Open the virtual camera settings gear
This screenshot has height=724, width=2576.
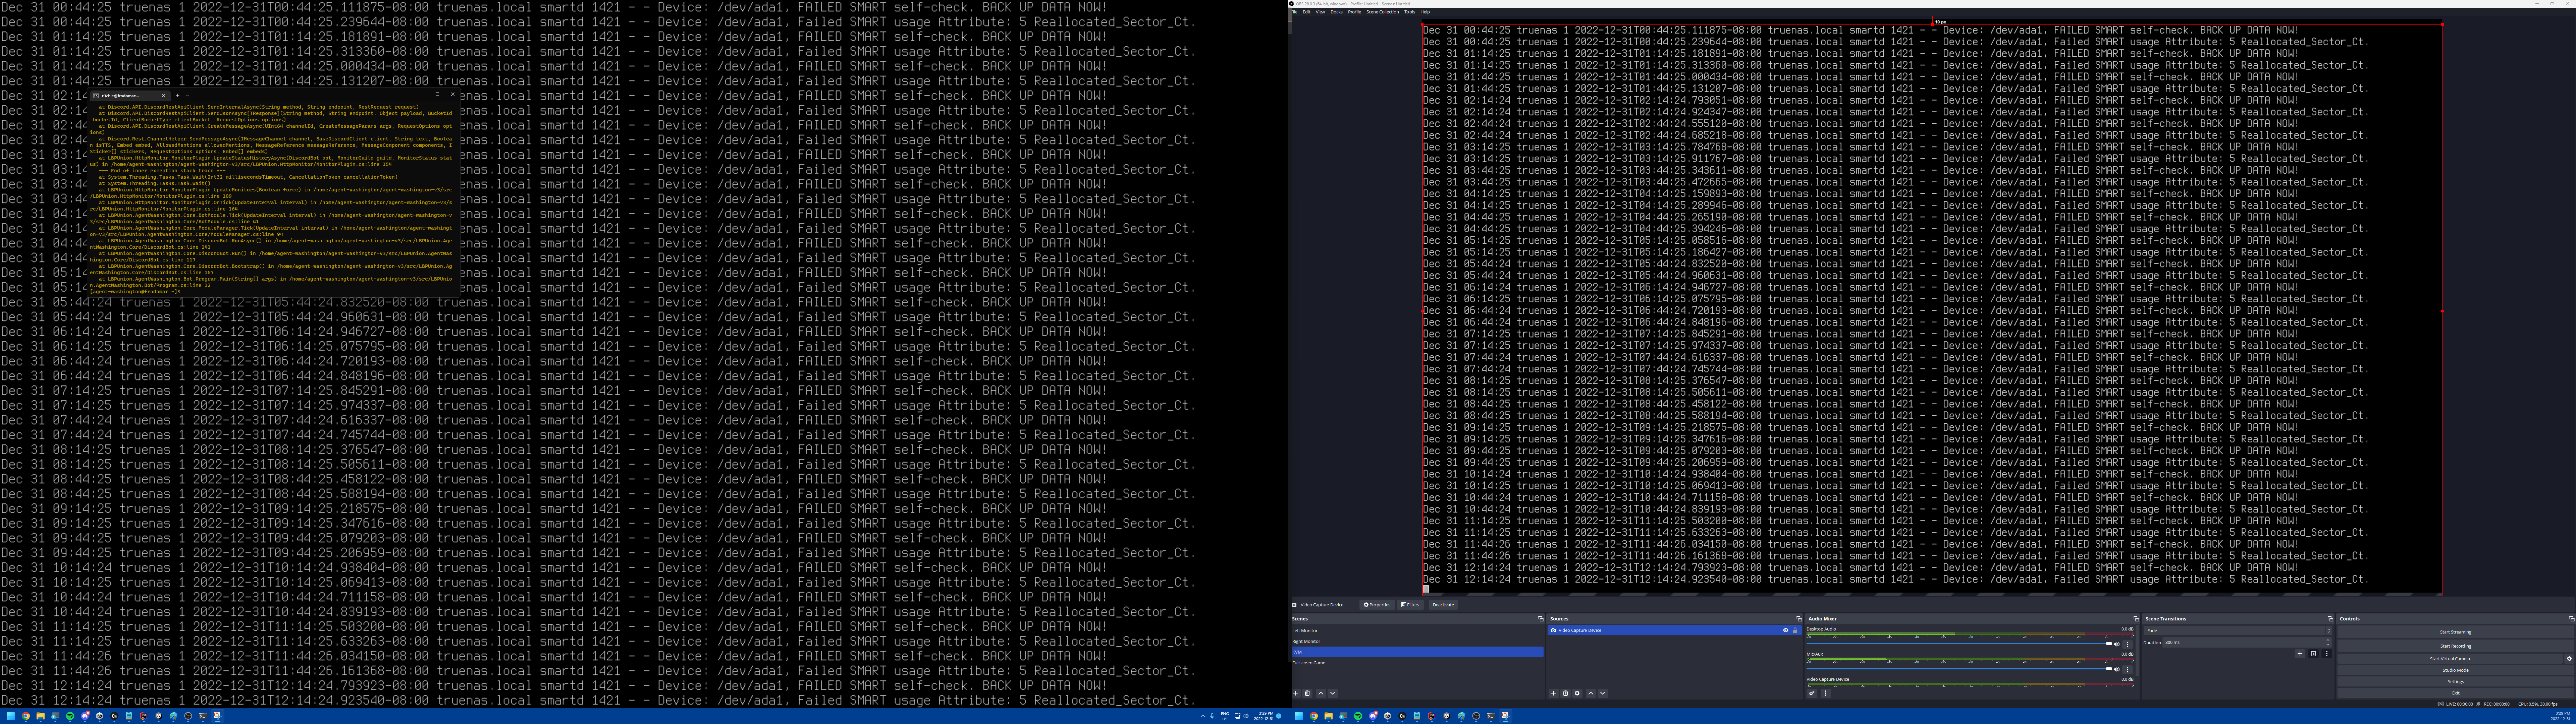click(2569, 659)
